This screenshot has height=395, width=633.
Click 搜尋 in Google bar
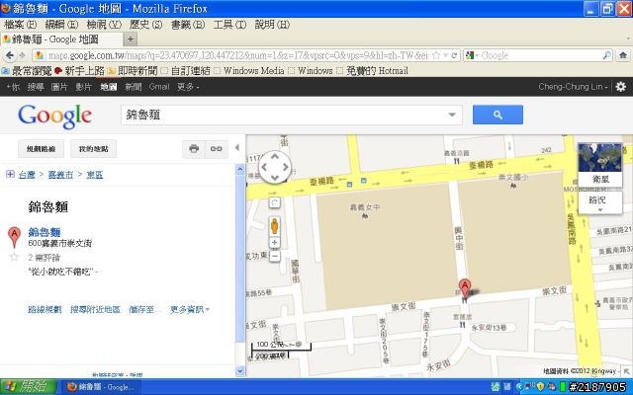pos(36,86)
